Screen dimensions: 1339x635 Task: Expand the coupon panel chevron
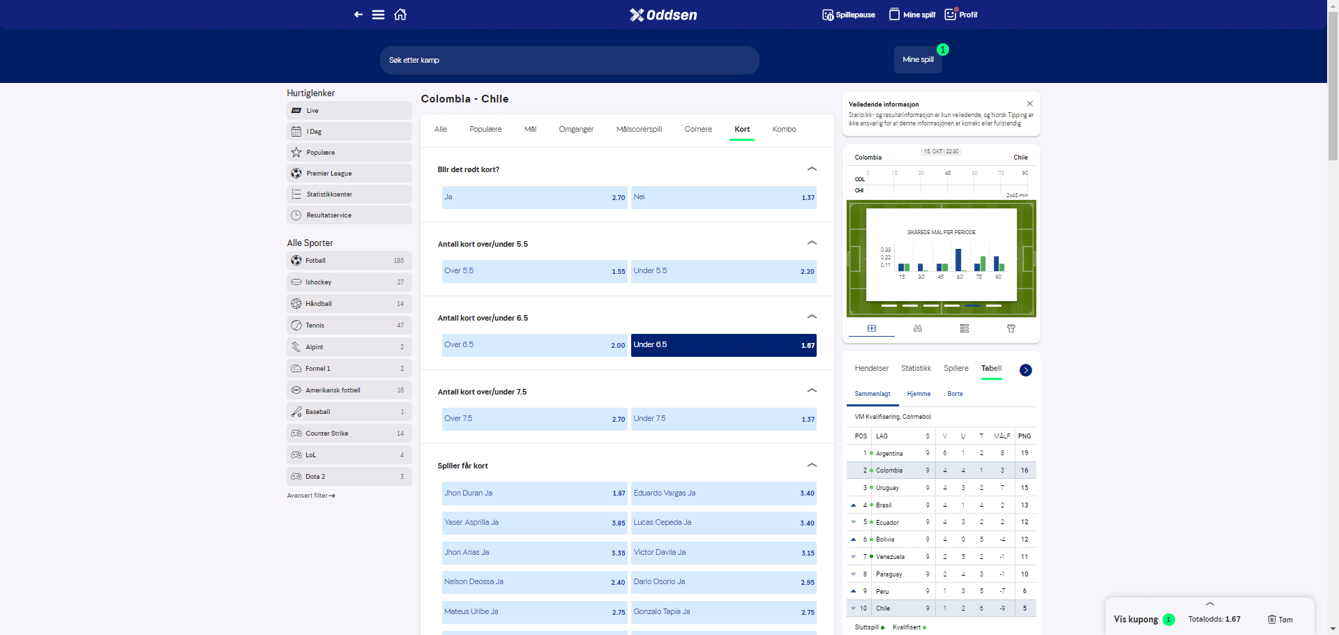coord(1210,604)
